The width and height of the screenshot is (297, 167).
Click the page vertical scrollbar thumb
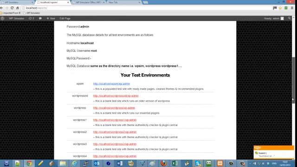pos(293,80)
